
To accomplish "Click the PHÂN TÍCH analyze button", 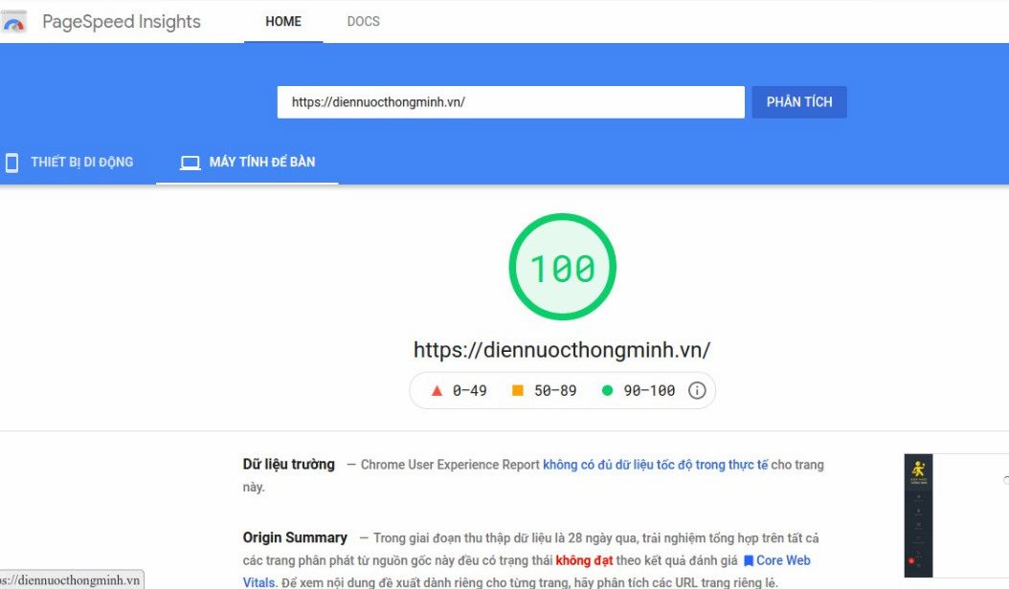I will click(799, 102).
